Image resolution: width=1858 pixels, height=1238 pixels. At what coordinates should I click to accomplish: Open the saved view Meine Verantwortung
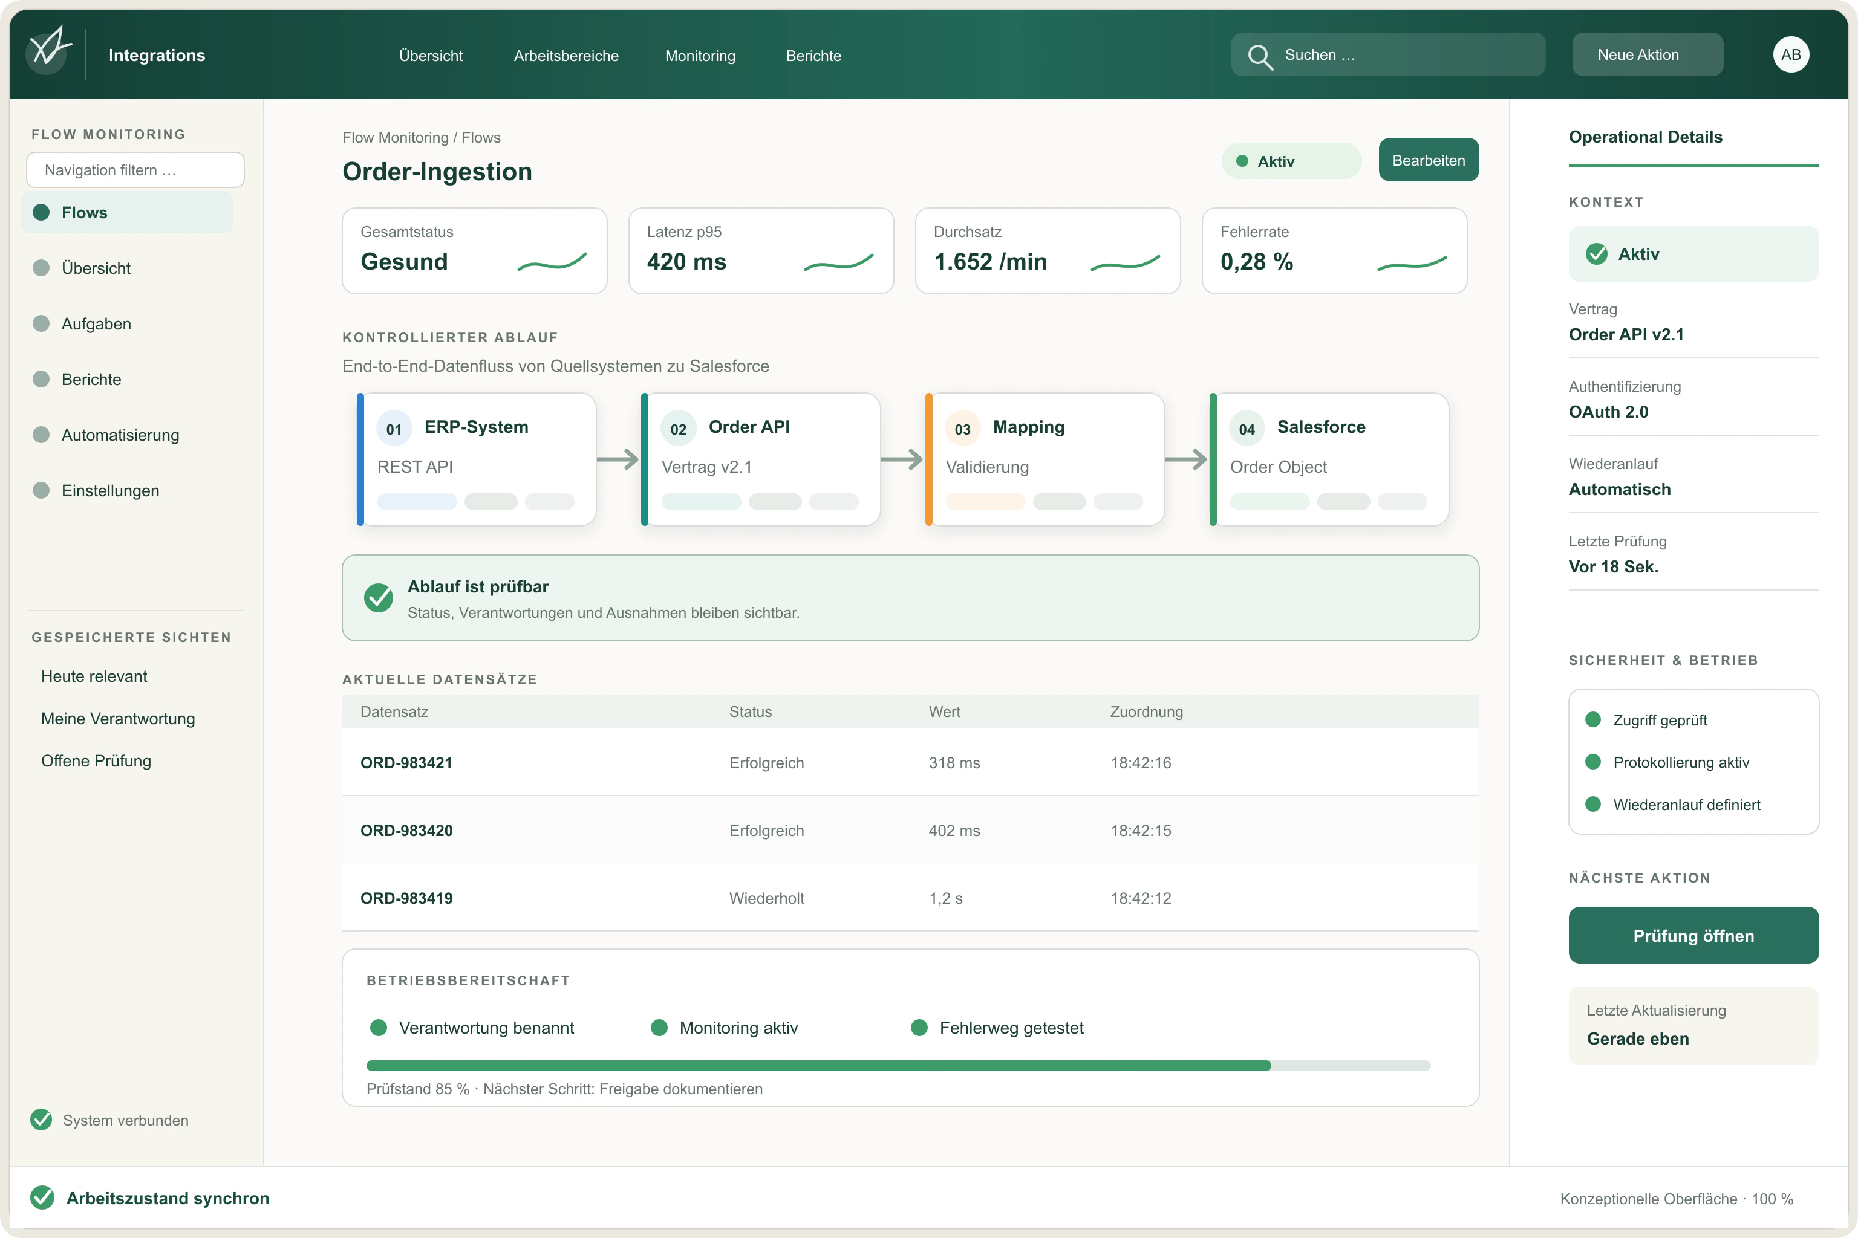coord(118,719)
